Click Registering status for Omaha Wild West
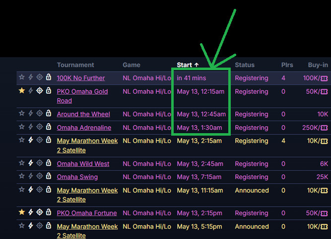331x239 pixels. [252, 164]
